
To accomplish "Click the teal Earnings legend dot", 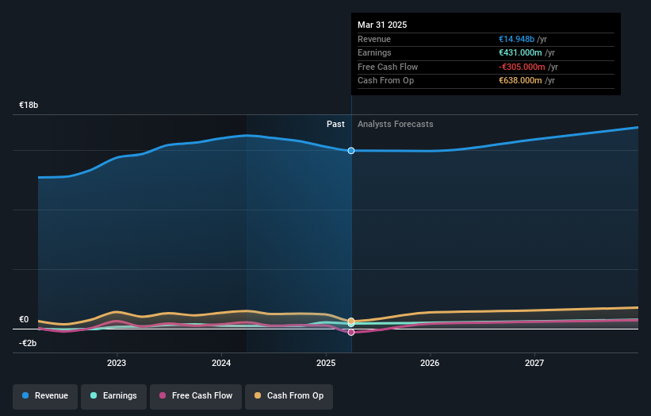I will [x=94, y=395].
